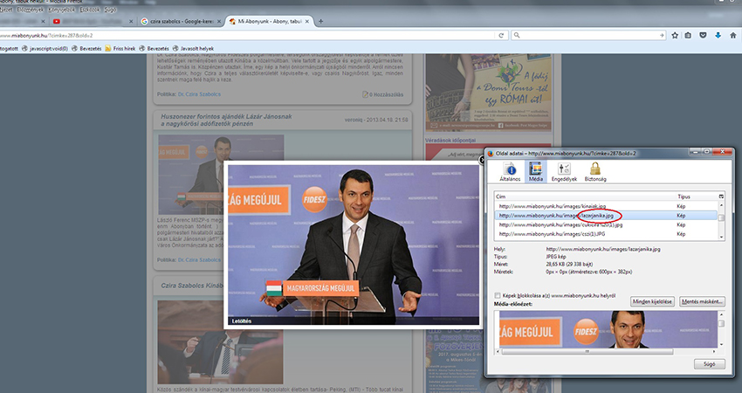Reload the page with the refresh icon
Screen dimensions: 742x393
[501, 35]
